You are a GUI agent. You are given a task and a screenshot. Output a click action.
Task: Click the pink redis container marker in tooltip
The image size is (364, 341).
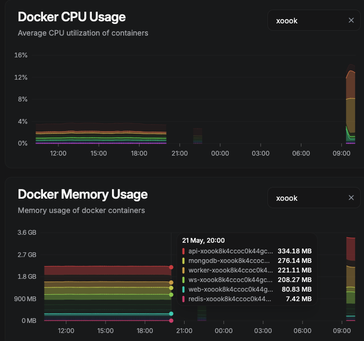click(x=184, y=299)
